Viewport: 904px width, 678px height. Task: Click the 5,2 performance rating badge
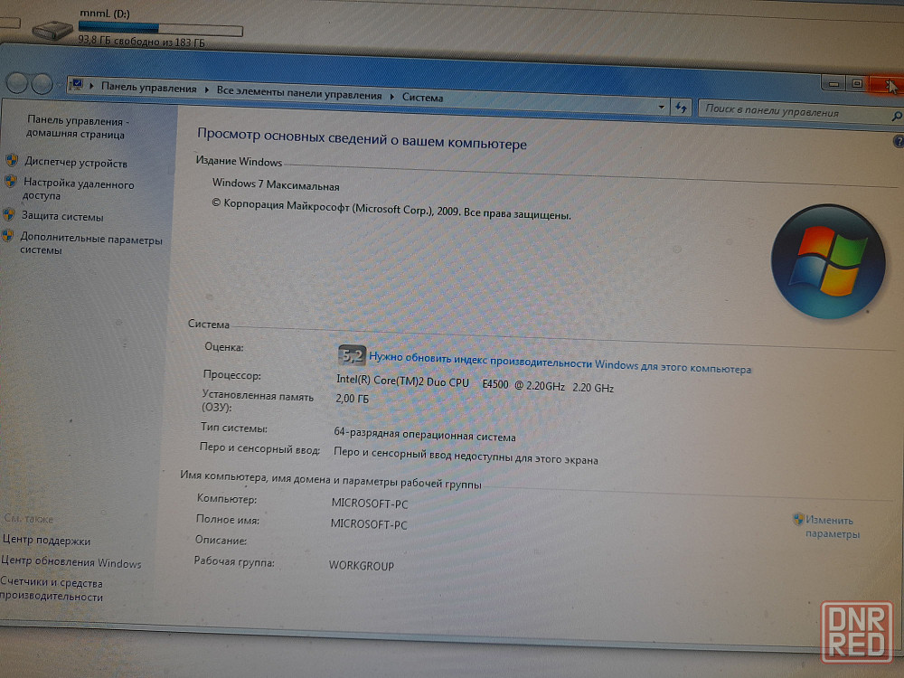(x=352, y=355)
